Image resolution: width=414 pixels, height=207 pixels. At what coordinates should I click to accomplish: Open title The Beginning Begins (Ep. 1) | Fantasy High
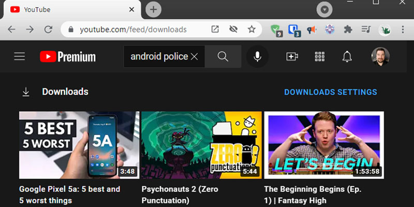(x=313, y=195)
